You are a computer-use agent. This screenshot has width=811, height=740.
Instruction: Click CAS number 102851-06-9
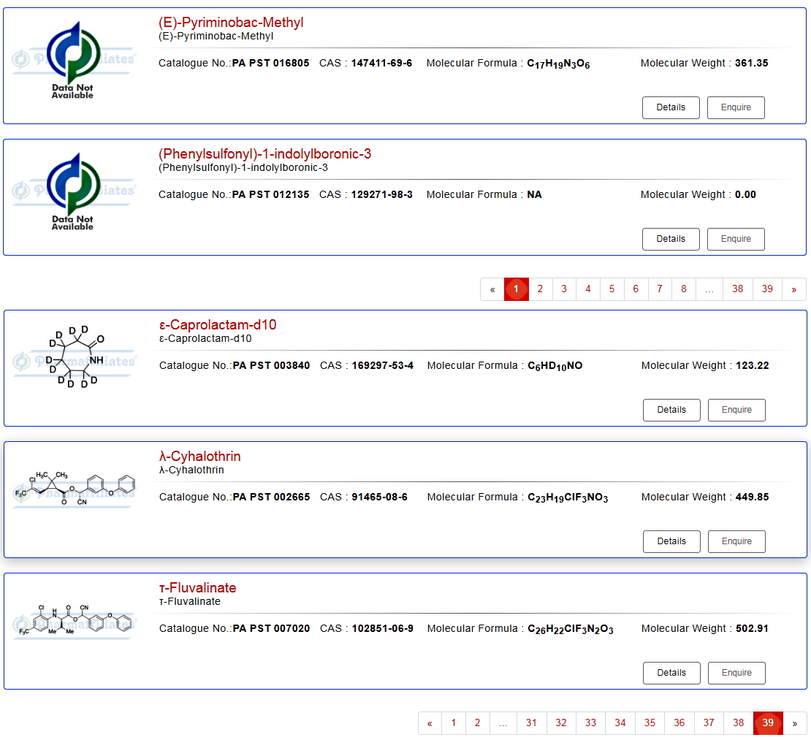383,628
